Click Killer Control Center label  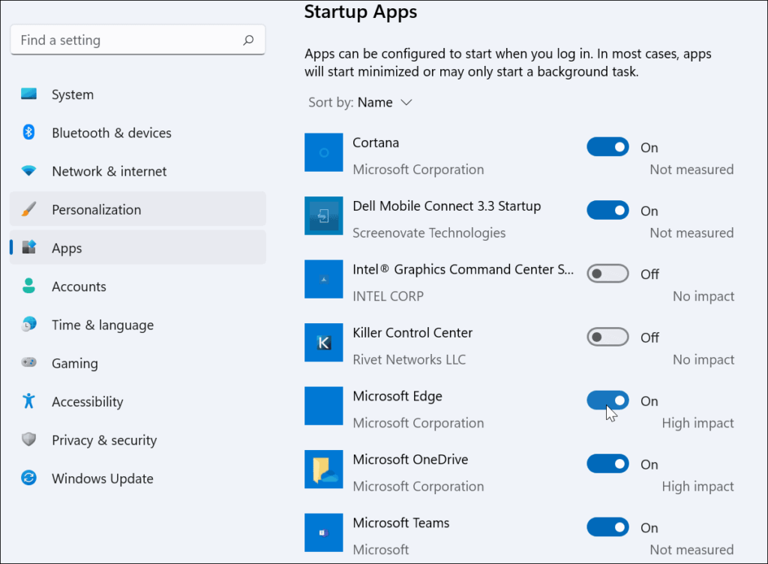[x=412, y=333]
